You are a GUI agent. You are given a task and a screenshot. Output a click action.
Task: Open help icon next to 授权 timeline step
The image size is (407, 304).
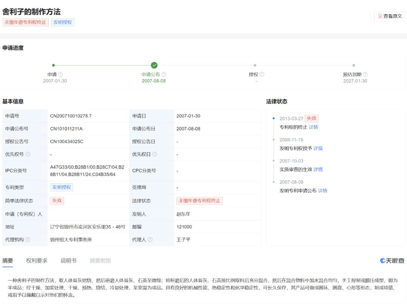[262, 74]
